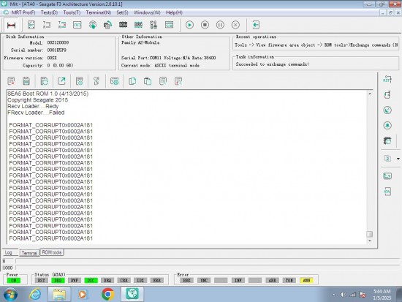
Task: Click 'Succeeded to exchange commands!' task information text
Action: tap(273, 64)
